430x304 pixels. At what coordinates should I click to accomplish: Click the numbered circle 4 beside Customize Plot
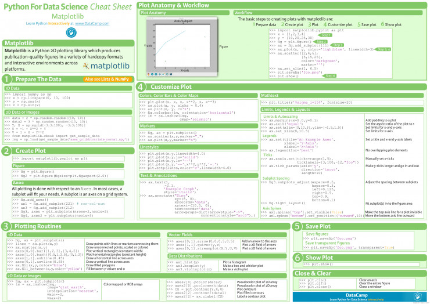tap(141, 87)
